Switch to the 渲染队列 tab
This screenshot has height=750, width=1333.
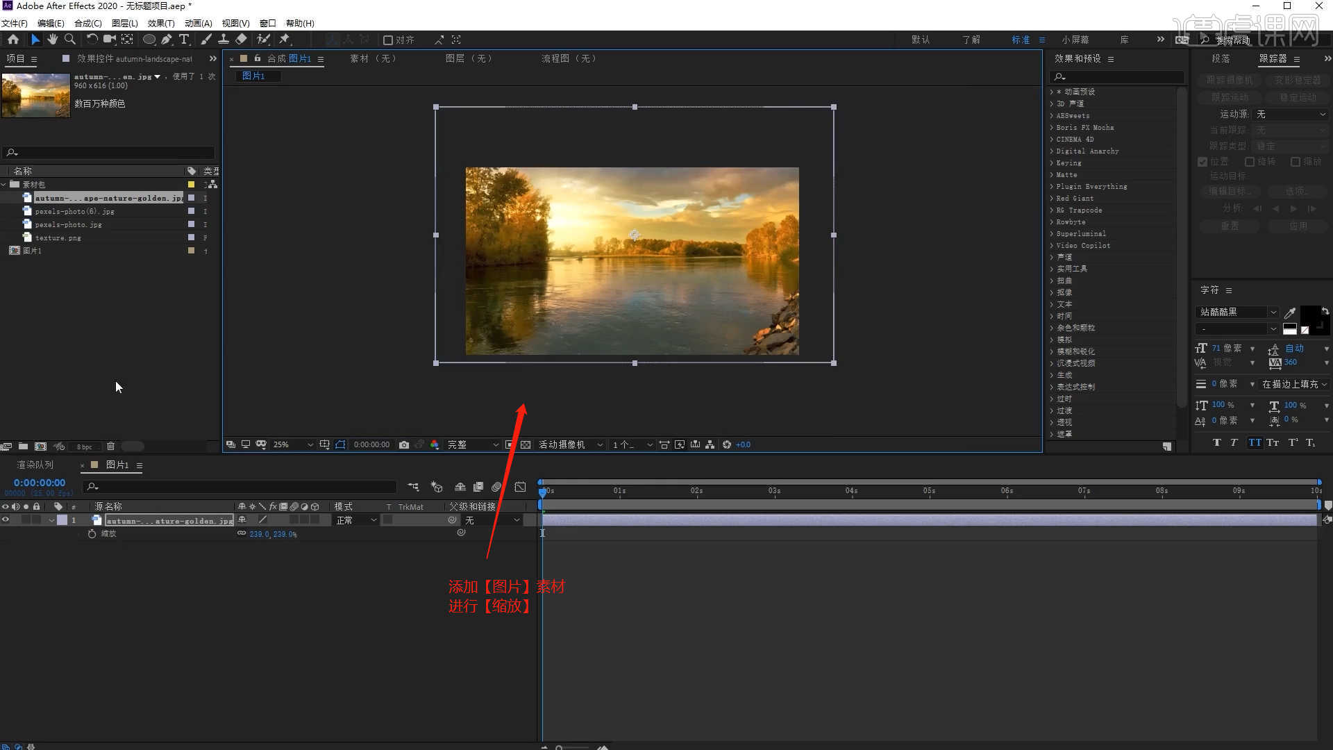35,465
